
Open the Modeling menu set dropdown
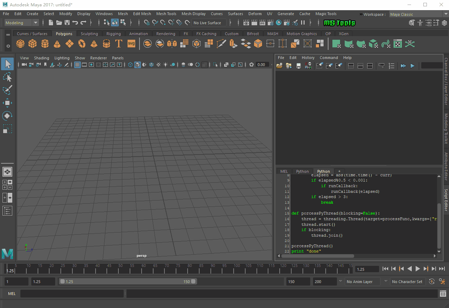coord(22,23)
